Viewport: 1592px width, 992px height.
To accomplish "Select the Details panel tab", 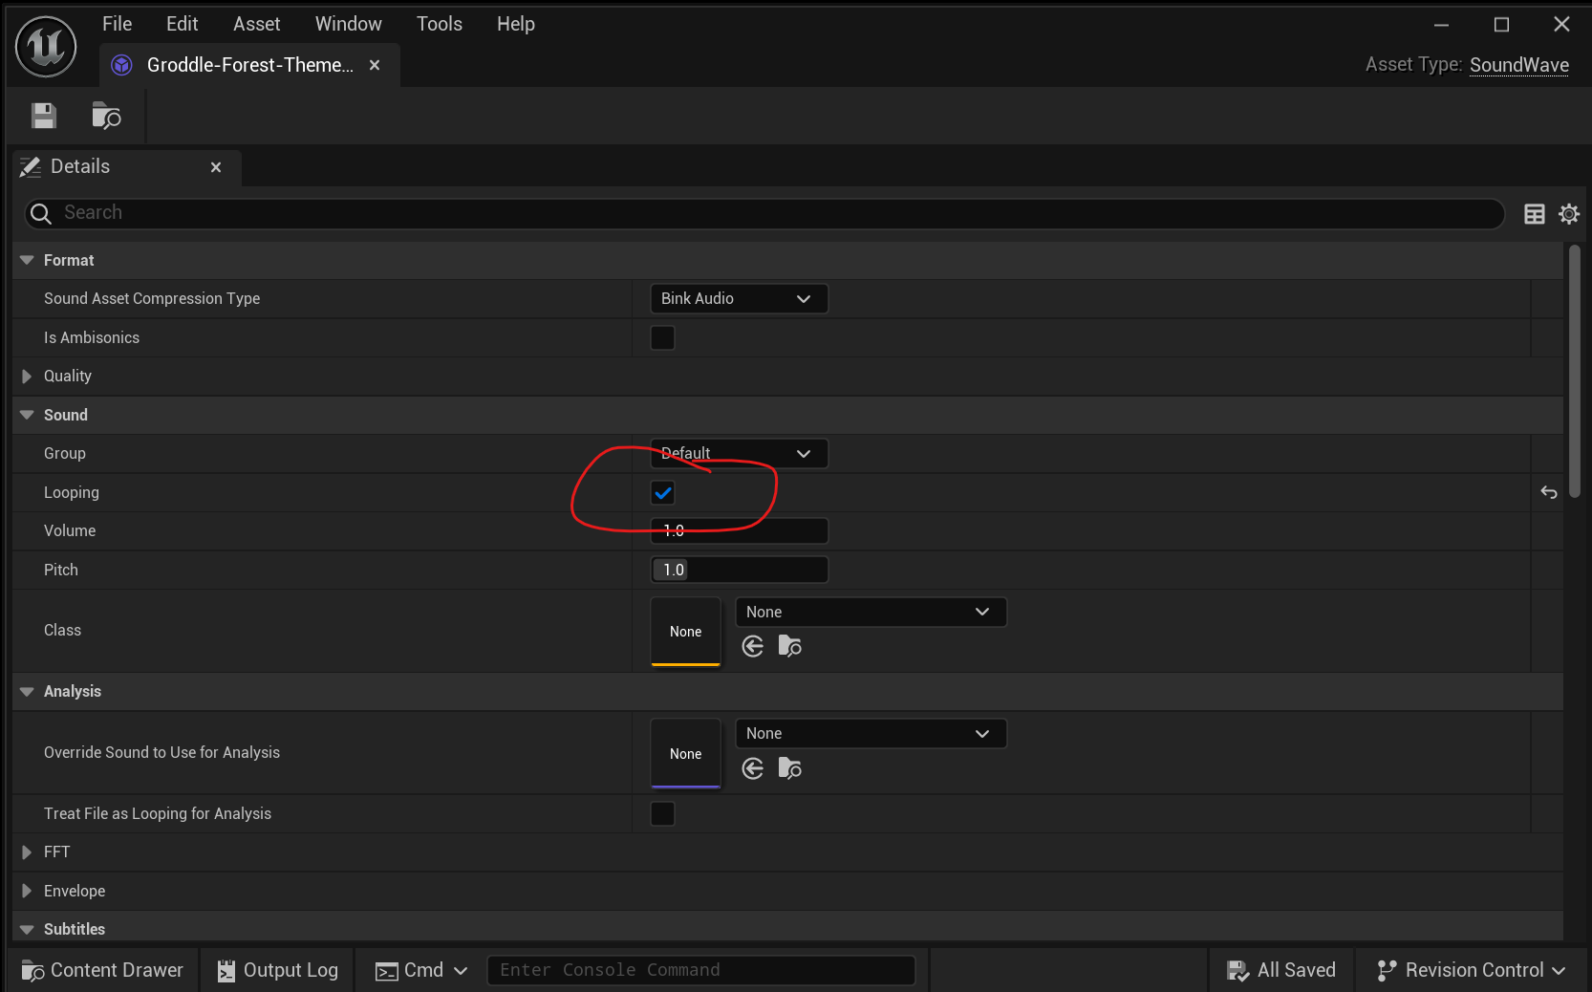I will 127,167.
